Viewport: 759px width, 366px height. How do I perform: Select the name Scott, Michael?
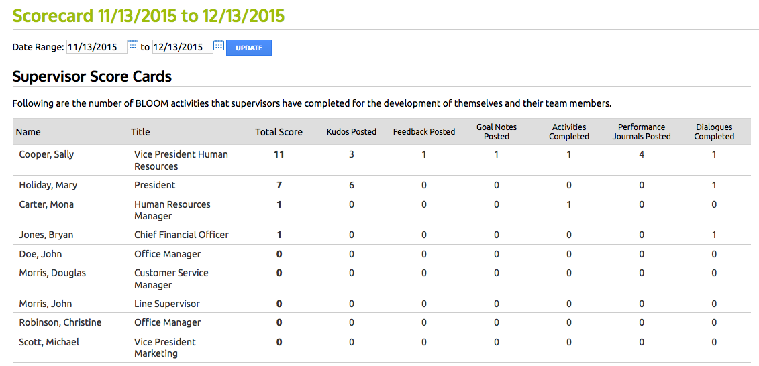[49, 342]
